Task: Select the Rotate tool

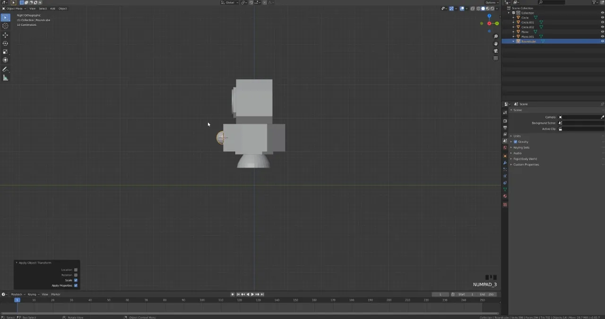Action: 5,43
